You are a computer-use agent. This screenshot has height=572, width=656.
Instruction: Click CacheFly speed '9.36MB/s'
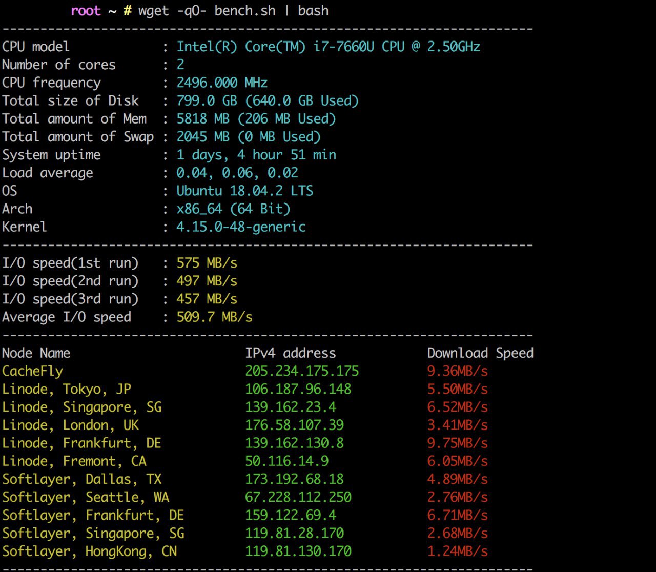click(458, 371)
